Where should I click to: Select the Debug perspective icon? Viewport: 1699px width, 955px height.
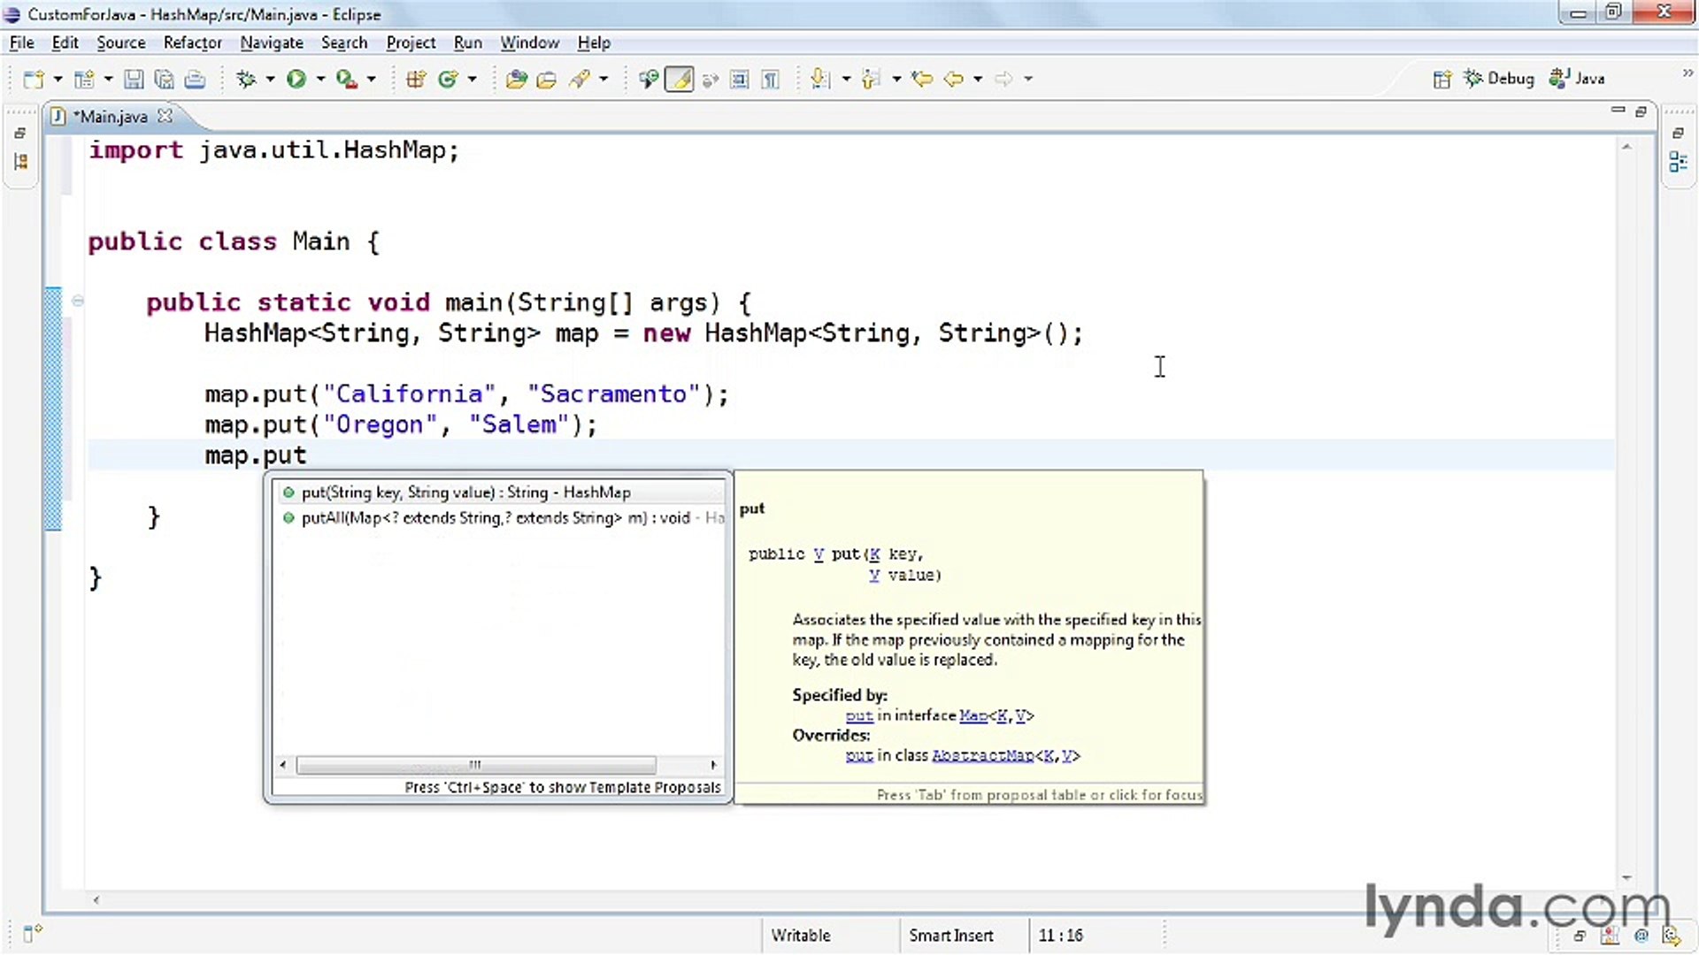(1473, 78)
